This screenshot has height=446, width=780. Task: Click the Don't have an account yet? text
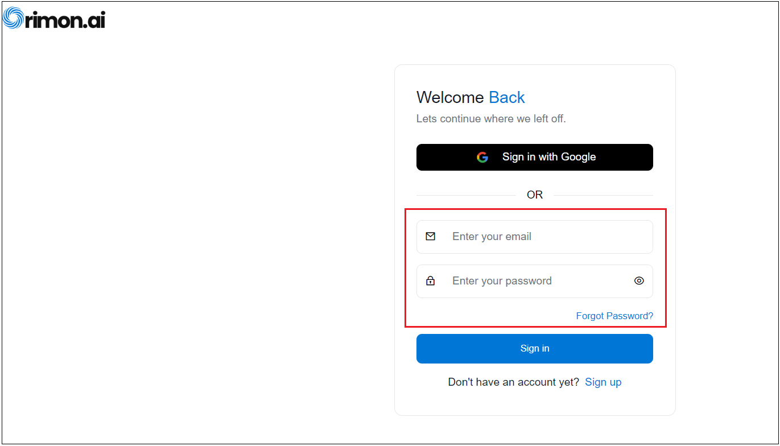(x=513, y=382)
